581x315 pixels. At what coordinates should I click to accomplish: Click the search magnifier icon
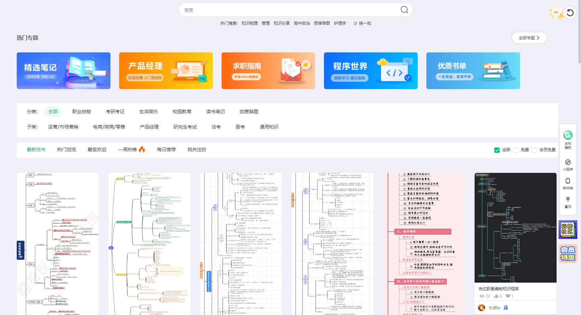[404, 10]
